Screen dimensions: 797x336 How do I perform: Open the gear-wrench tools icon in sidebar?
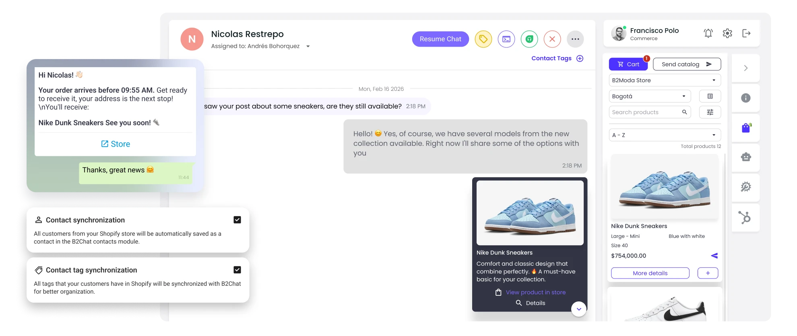click(745, 187)
